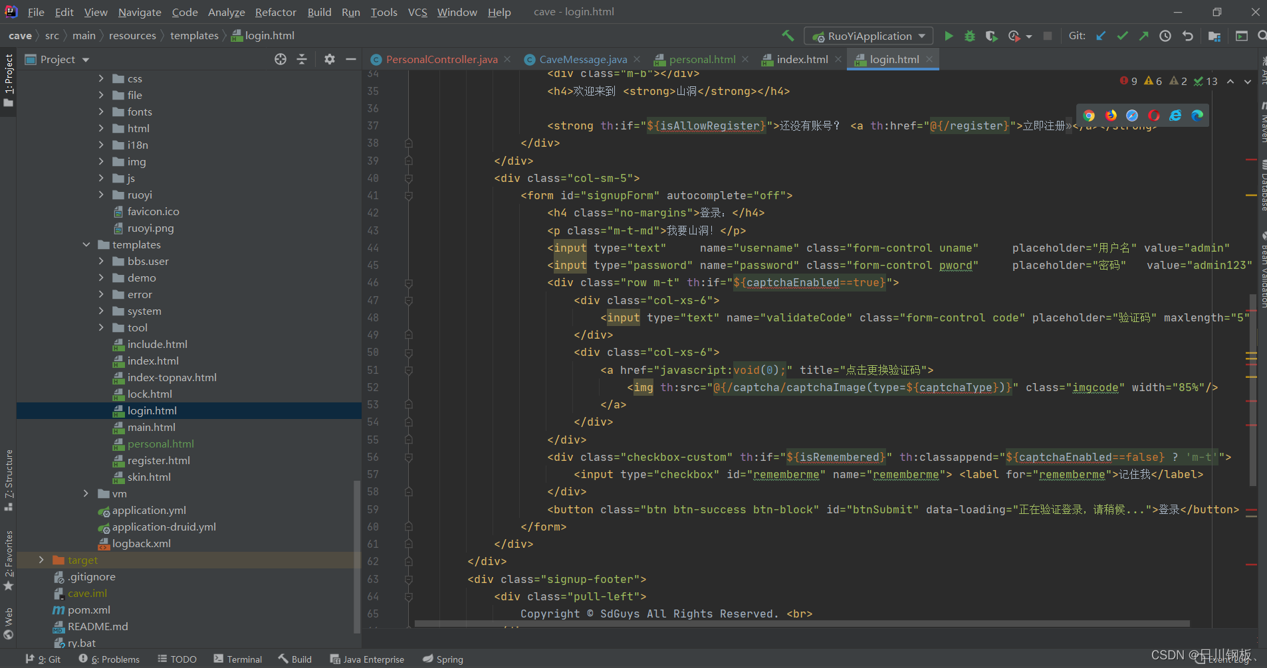Jump to previous highlighted error arrow

point(1230,81)
